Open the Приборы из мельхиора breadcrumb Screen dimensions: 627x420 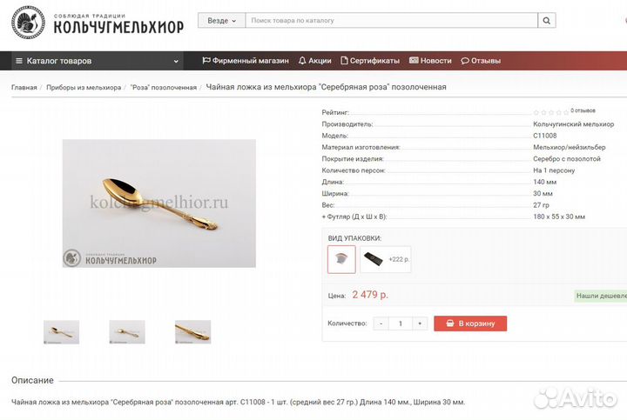tap(84, 88)
